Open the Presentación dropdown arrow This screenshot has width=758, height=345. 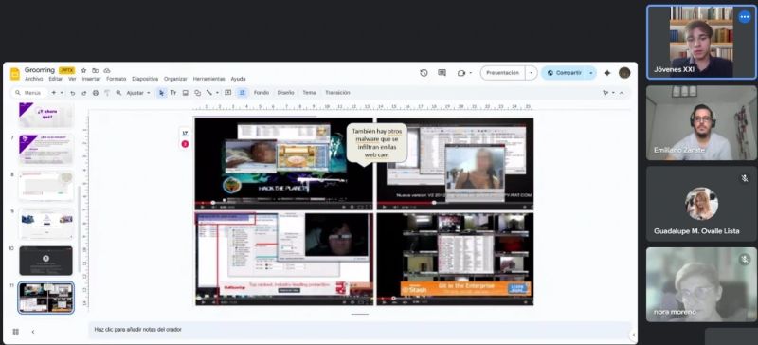[x=532, y=73]
